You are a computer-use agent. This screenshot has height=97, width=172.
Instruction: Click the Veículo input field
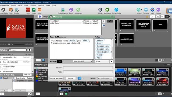click(88, 68)
